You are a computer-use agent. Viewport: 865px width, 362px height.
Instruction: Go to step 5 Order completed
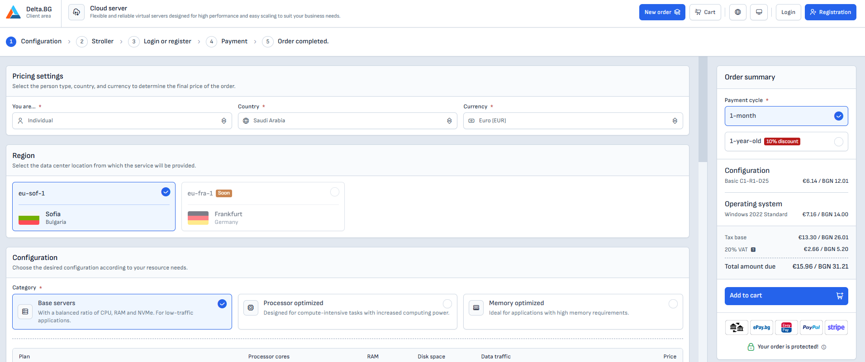coord(295,42)
